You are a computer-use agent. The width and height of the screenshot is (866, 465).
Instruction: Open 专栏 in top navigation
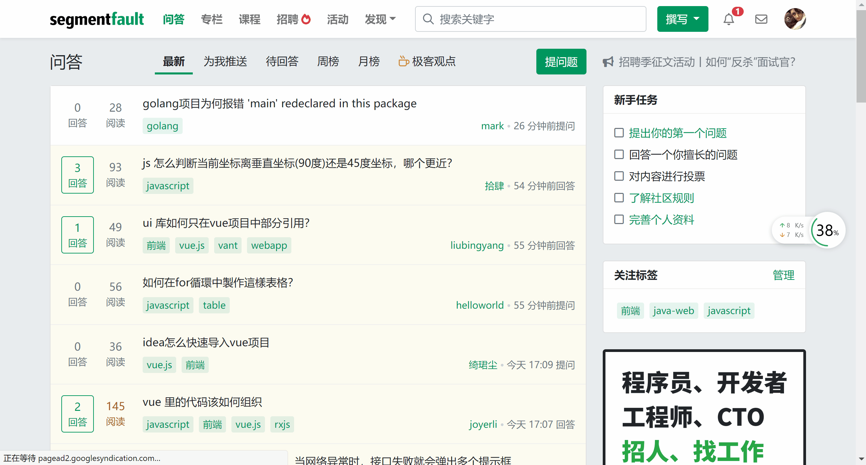tap(211, 19)
